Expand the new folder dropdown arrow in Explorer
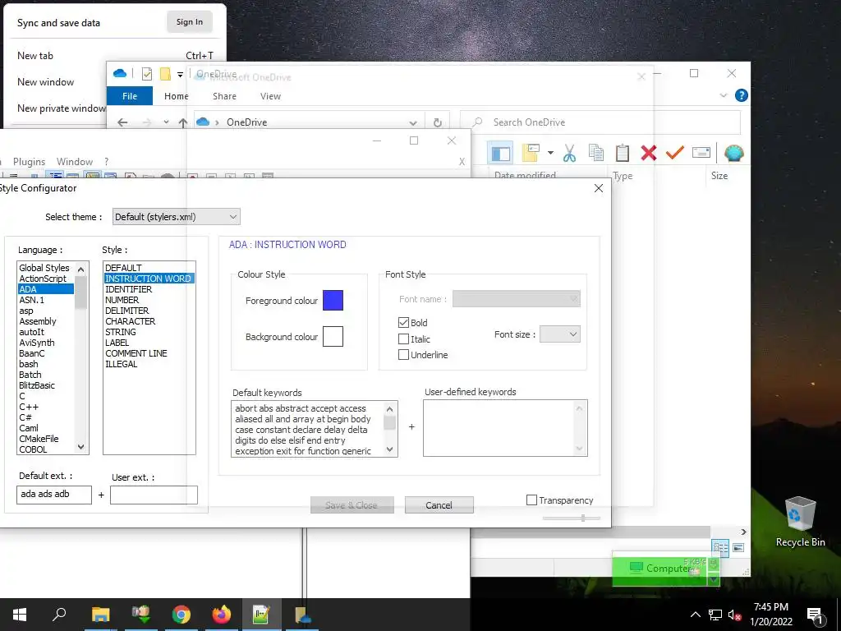The width and height of the screenshot is (841, 631). click(x=550, y=154)
